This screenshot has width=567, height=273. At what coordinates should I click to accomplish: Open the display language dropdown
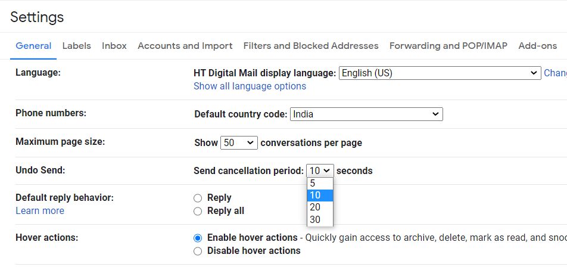[440, 73]
